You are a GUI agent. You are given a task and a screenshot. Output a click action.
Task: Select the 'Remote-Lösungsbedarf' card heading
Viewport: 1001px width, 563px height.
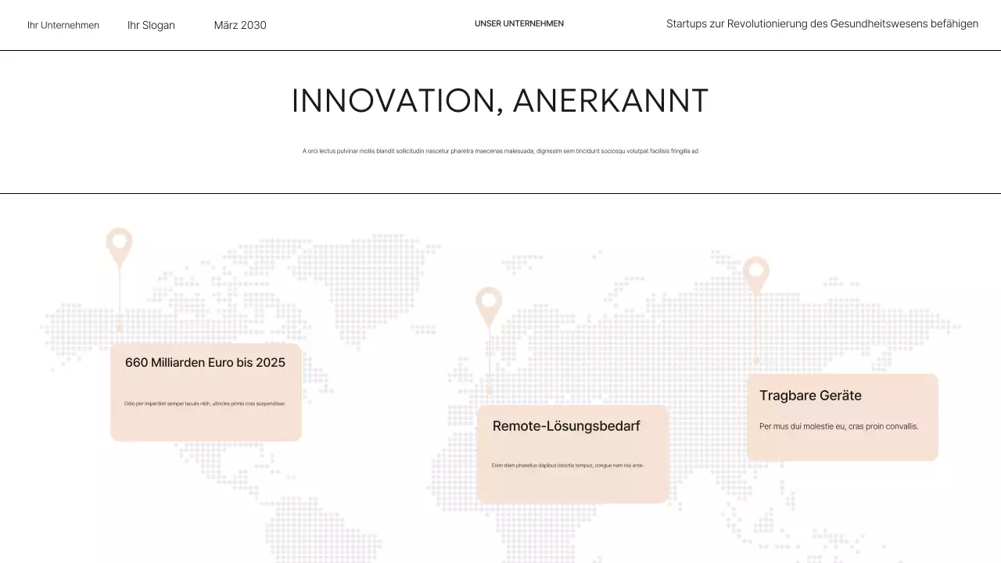[566, 426]
